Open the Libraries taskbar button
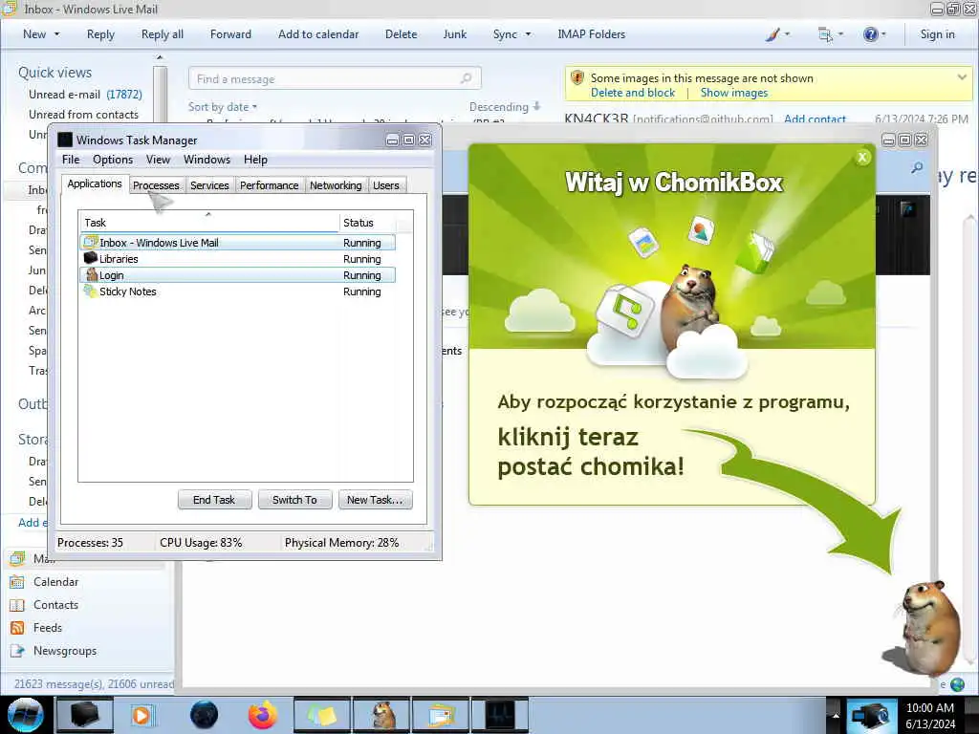 coord(85,715)
